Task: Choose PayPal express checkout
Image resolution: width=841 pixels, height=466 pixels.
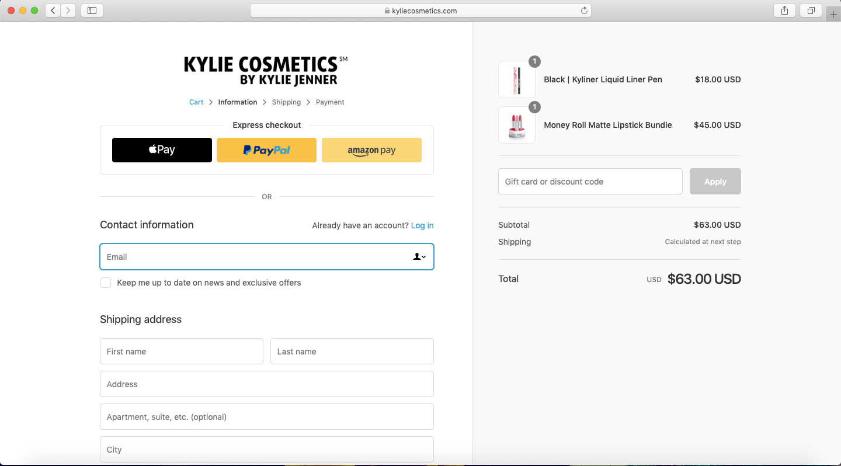Action: tap(266, 150)
